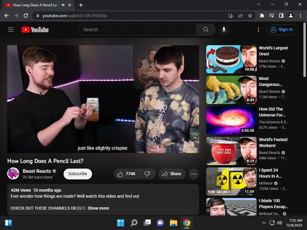Open the World's Fastest Workers! video title
307x230 pixels.
(x=273, y=143)
